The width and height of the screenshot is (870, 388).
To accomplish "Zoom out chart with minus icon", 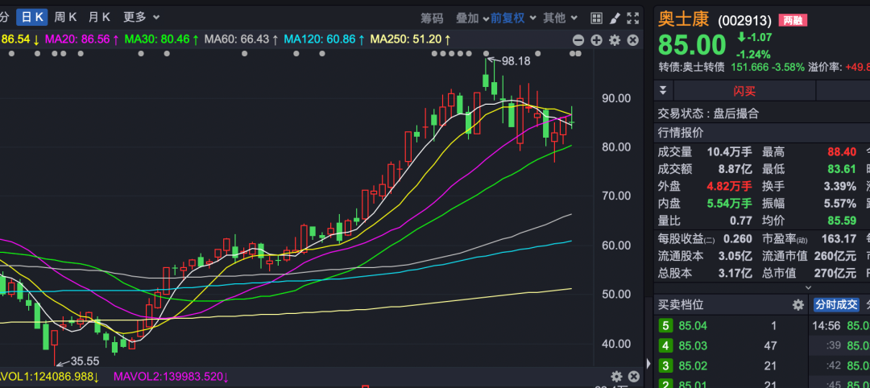I will pyautogui.click(x=578, y=40).
